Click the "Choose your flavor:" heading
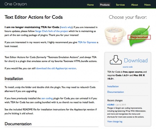156x129 pixels. pyautogui.click(x=128, y=17)
